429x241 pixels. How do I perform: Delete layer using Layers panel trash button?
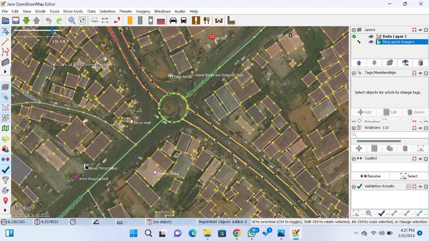(x=421, y=63)
